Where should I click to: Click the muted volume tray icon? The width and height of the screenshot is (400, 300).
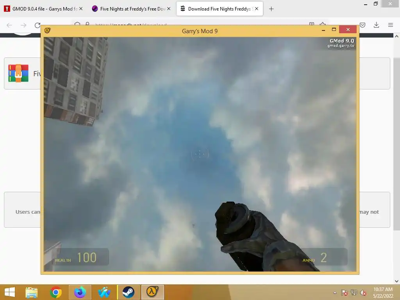[x=363, y=293]
